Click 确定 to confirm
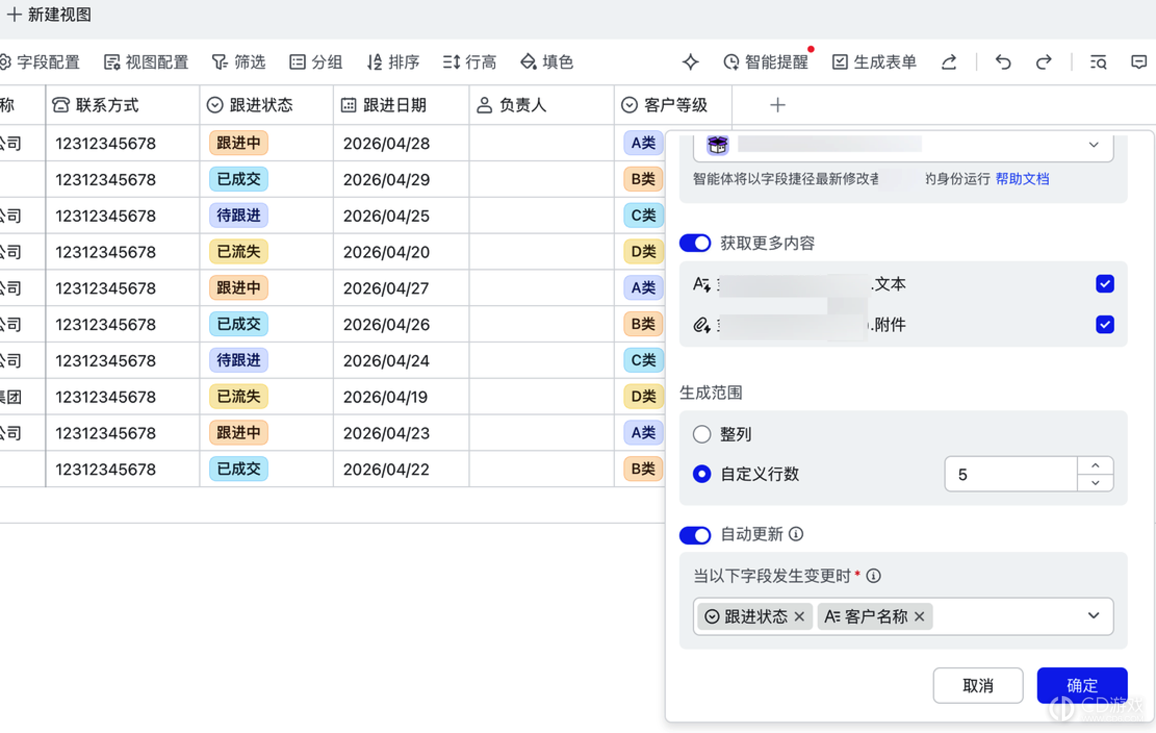 [x=1082, y=685]
